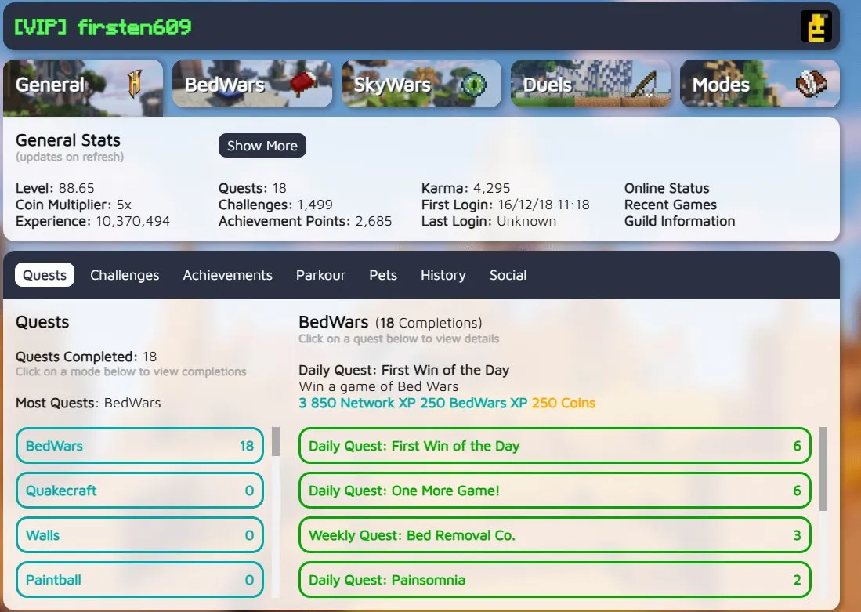The image size is (861, 612).
Task: Switch to the Social sub-tab
Action: pos(508,275)
